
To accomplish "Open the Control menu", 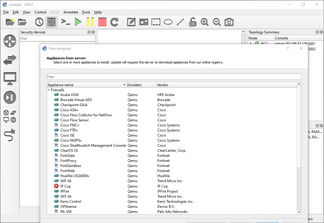I will (x=40, y=12).
